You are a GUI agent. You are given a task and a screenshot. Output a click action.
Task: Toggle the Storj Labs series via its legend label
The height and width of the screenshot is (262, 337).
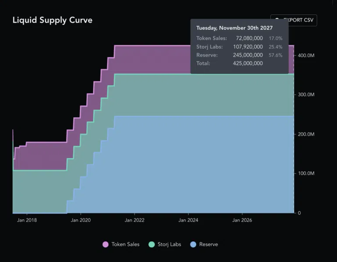(169, 245)
